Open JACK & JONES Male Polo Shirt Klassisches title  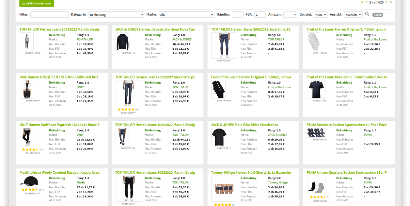(244, 125)
